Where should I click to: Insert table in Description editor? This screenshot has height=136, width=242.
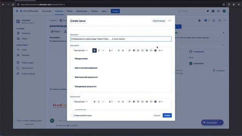[147, 50]
